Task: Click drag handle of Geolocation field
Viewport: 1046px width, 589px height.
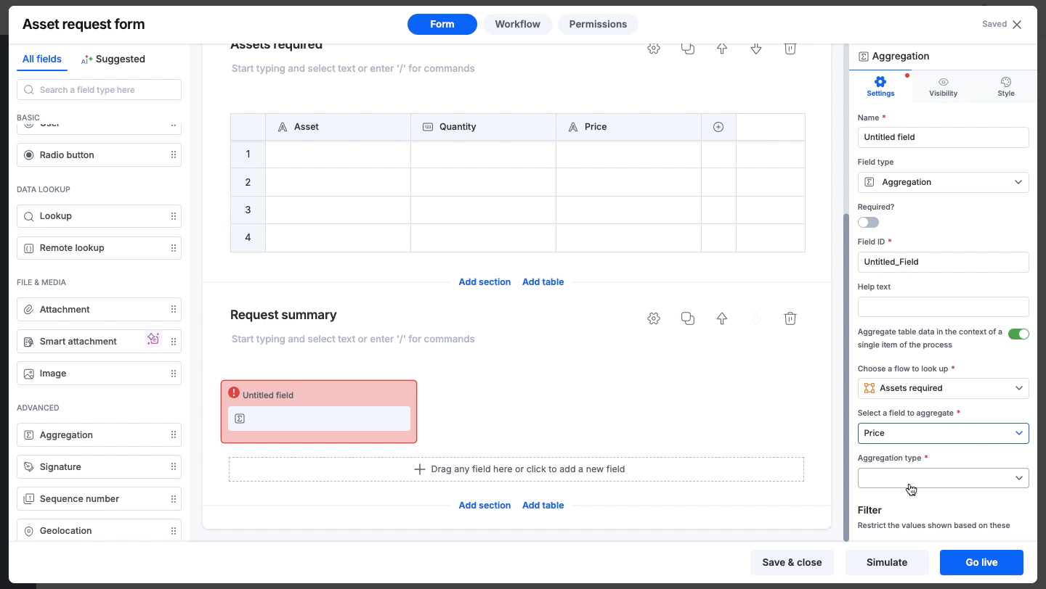Action: coord(174,531)
